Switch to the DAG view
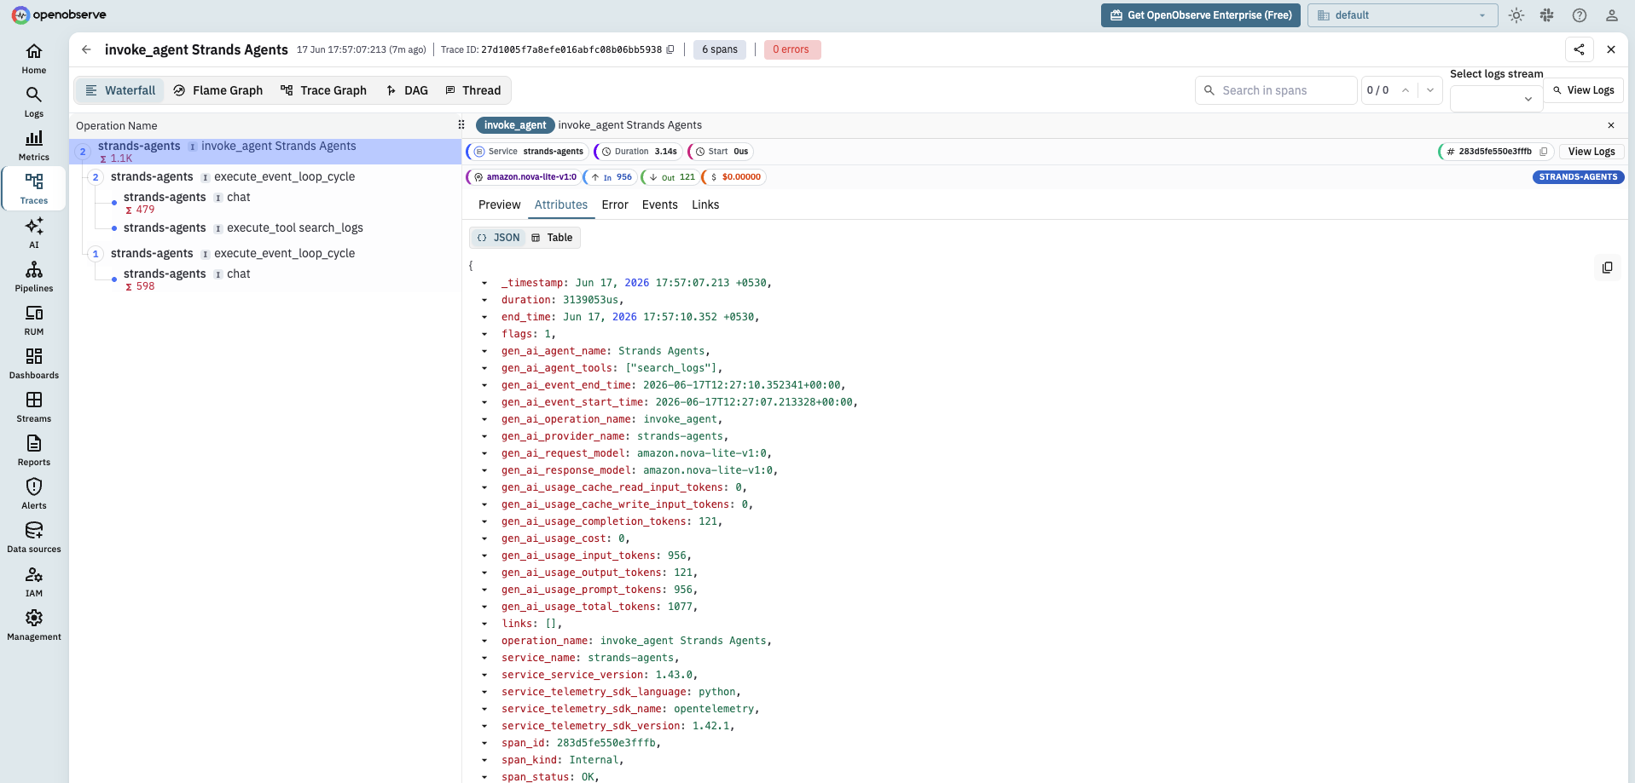The image size is (1635, 783). tap(407, 90)
